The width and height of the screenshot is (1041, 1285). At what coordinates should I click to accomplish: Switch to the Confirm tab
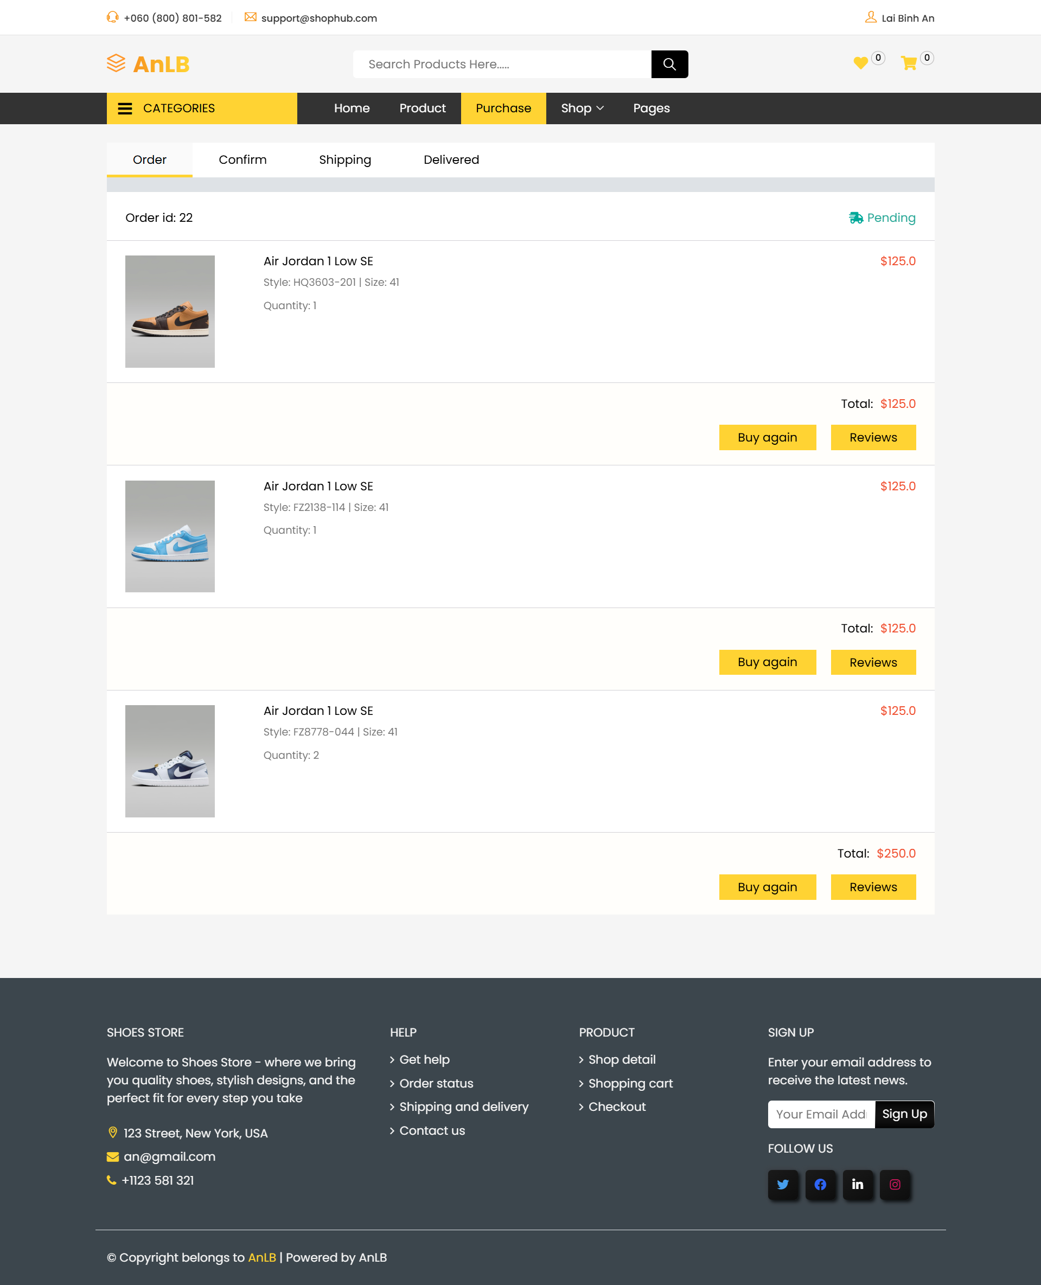[242, 159]
